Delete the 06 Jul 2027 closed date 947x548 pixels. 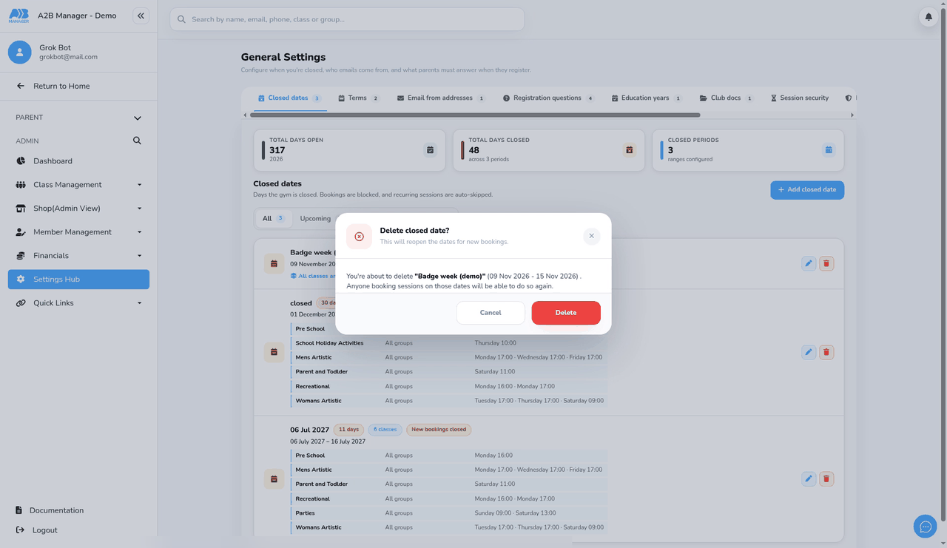click(826, 478)
